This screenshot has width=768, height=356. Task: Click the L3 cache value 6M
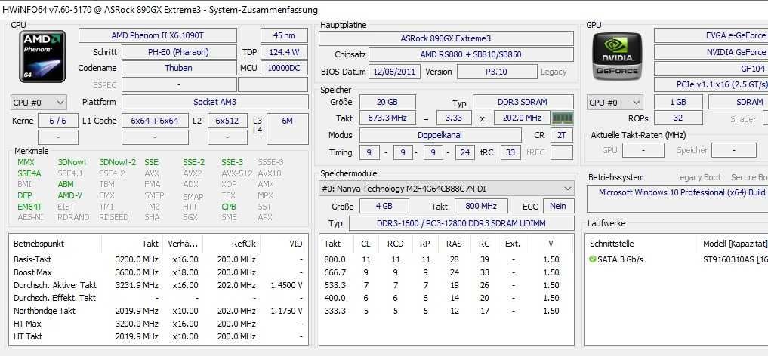[288, 129]
